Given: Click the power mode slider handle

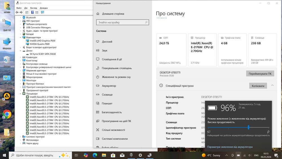Looking at the screenshot, I should [248, 127].
